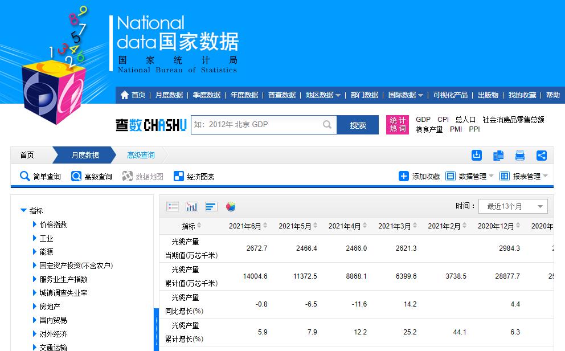Click the share icon
Screen dimensions: 565x351
tap(541, 155)
